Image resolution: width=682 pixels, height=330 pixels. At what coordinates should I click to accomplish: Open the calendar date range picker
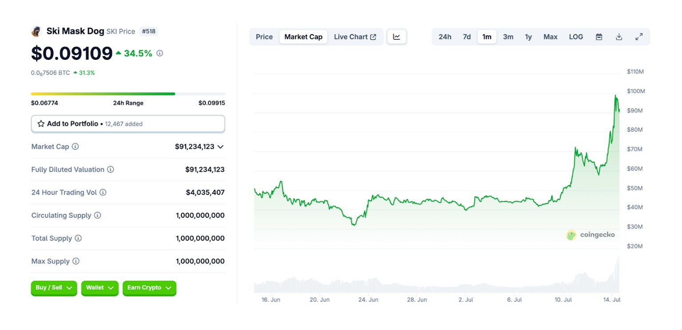[x=599, y=37]
